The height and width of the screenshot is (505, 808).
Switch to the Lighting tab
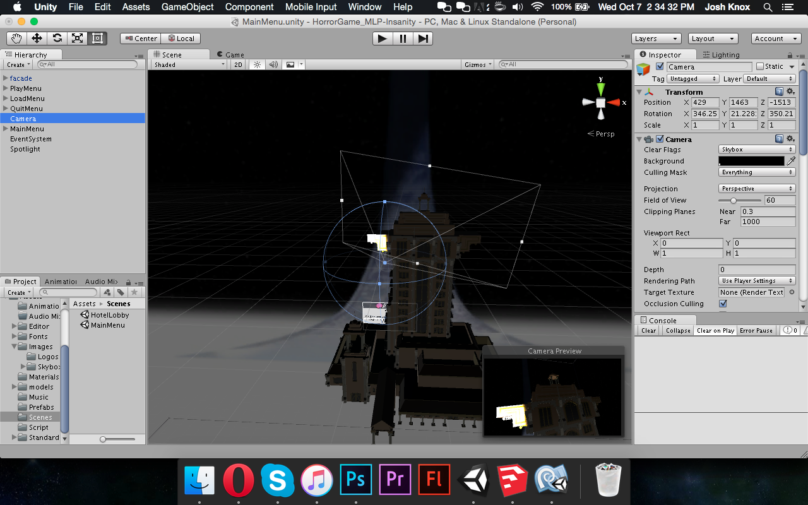click(x=720, y=55)
